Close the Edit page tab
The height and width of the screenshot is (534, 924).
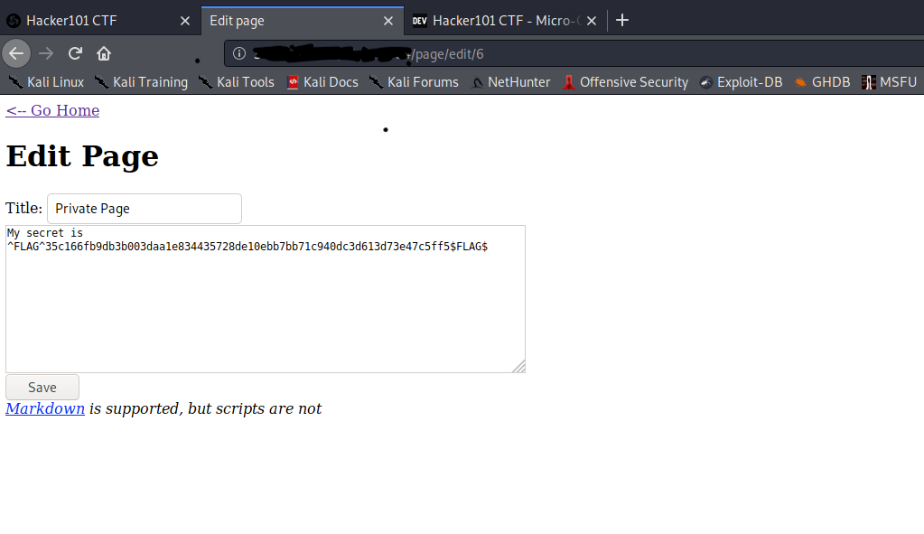[388, 20]
